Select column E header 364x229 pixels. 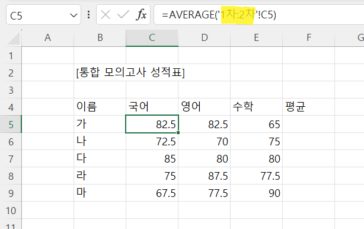click(256, 37)
